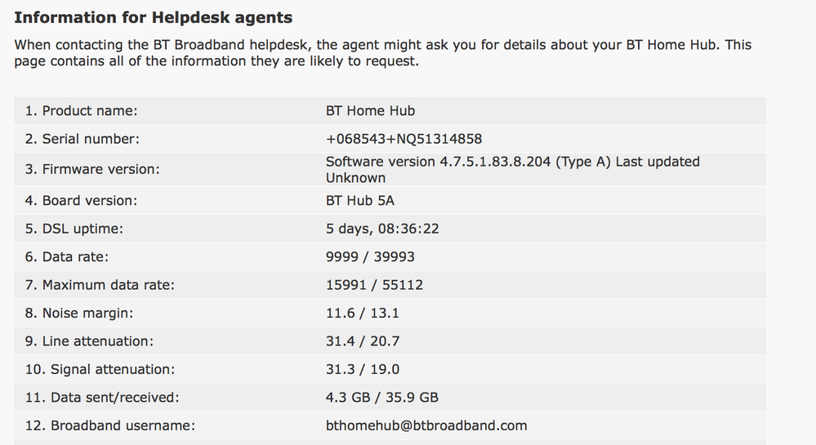Image resolution: width=816 pixels, height=445 pixels.
Task: Select the Product name row label
Action: pos(81,111)
